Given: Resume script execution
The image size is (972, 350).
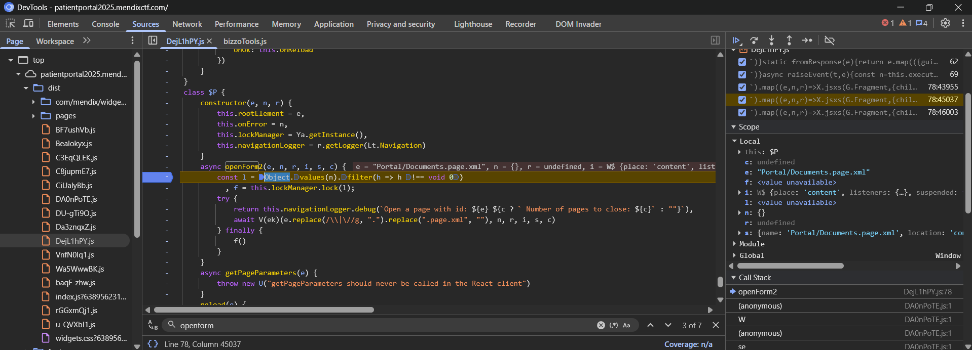Looking at the screenshot, I should coord(736,40).
